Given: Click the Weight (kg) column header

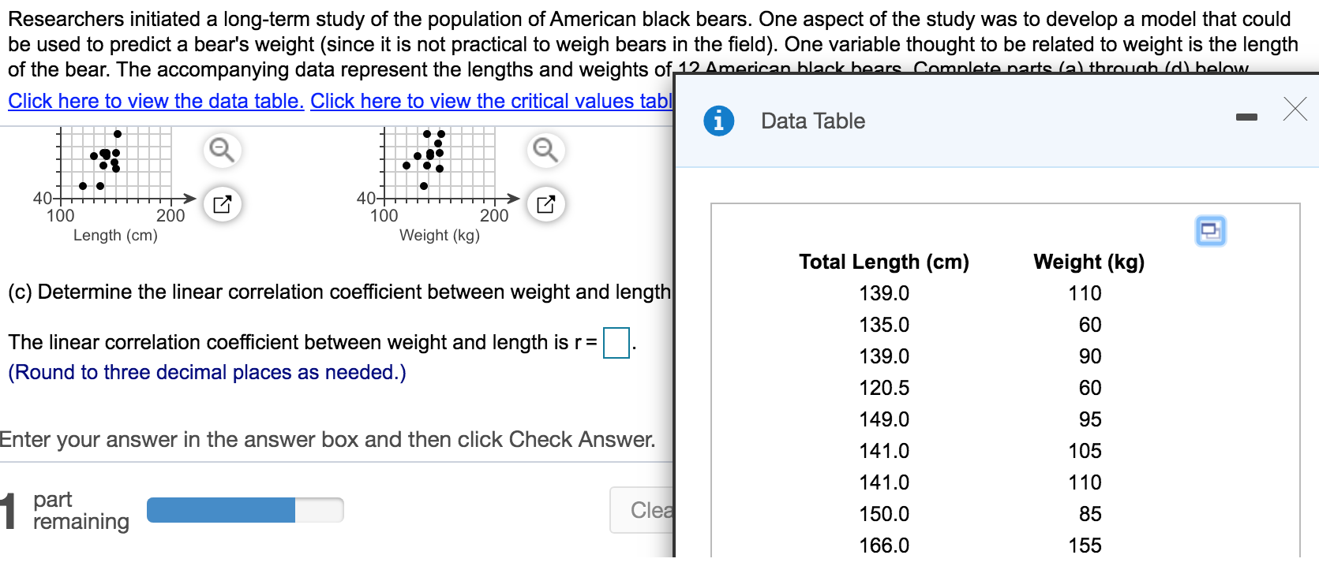Looking at the screenshot, I should point(1088,261).
